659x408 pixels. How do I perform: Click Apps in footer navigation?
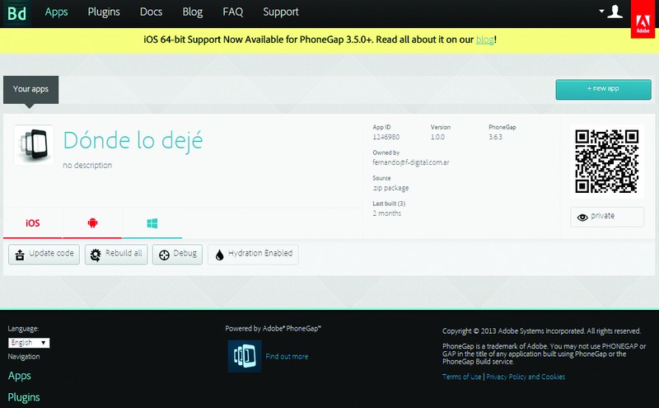coord(19,376)
